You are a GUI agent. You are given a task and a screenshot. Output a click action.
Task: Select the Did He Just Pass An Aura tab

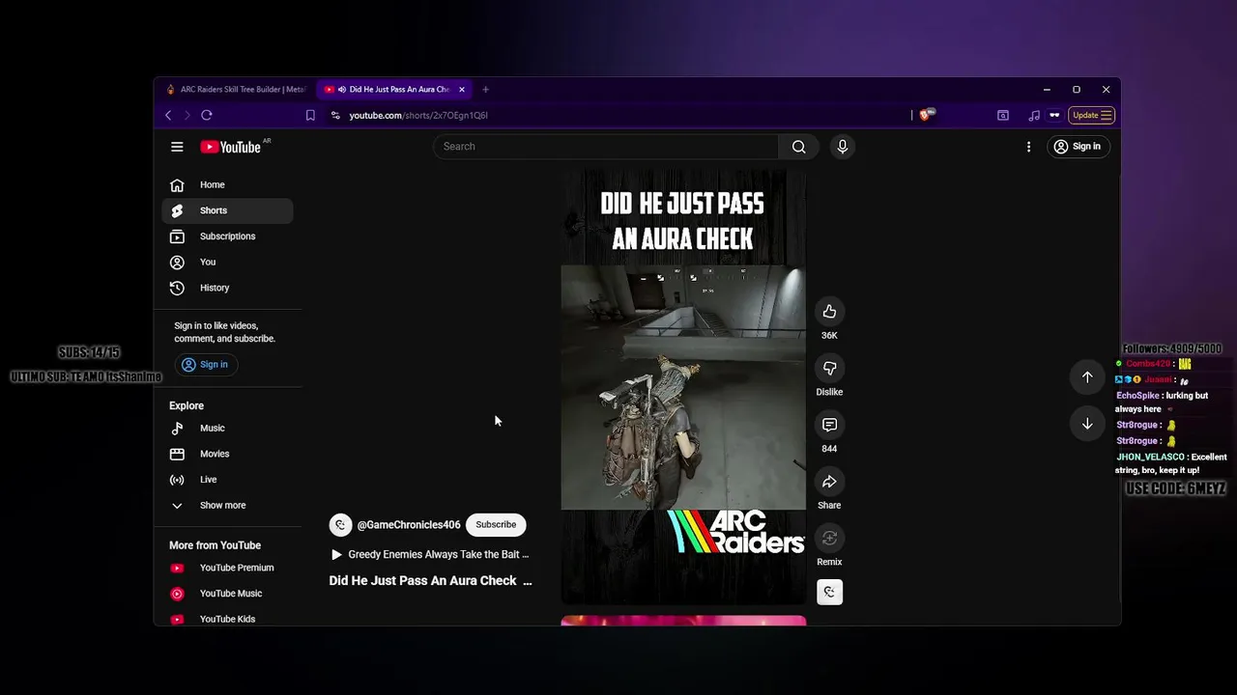pos(395,90)
